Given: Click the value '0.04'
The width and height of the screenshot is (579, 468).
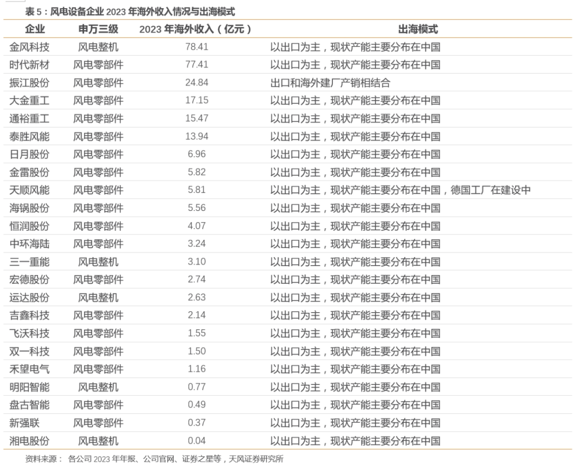Looking at the screenshot, I should click(x=197, y=441).
